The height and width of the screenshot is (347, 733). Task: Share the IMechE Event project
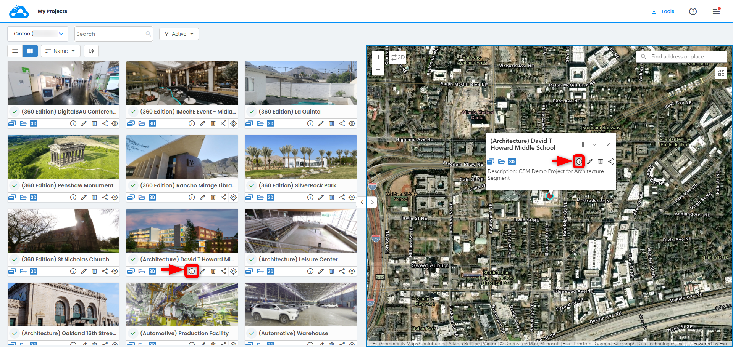[223, 123]
